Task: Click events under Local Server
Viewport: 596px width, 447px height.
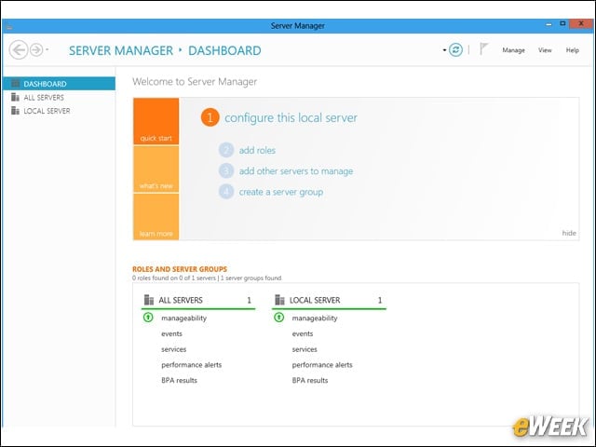Action: tap(303, 333)
